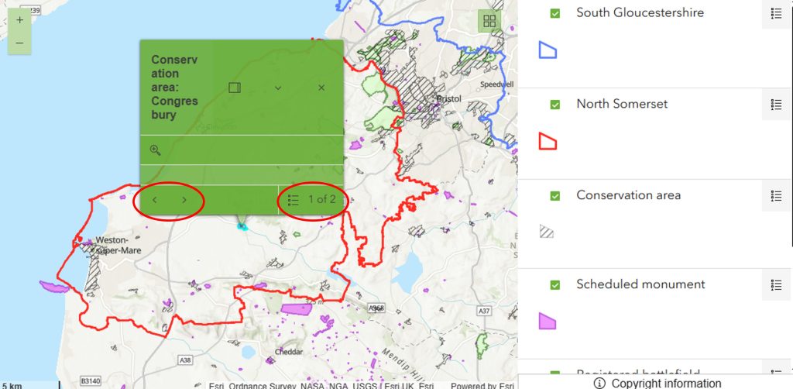Click the purple Scheduled monument legend swatch

pos(548,321)
